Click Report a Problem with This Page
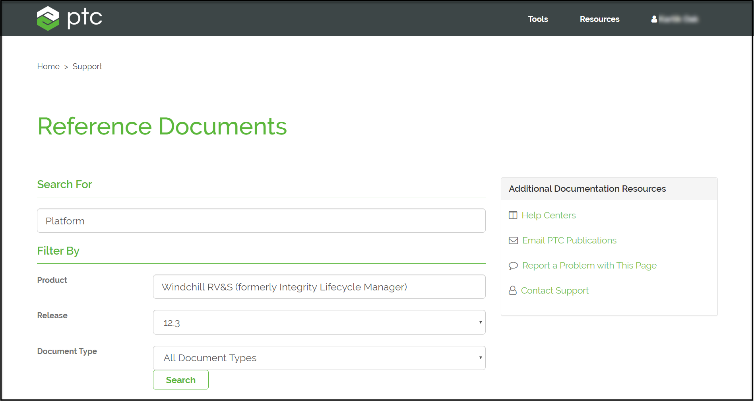The image size is (754, 401). [x=589, y=266]
